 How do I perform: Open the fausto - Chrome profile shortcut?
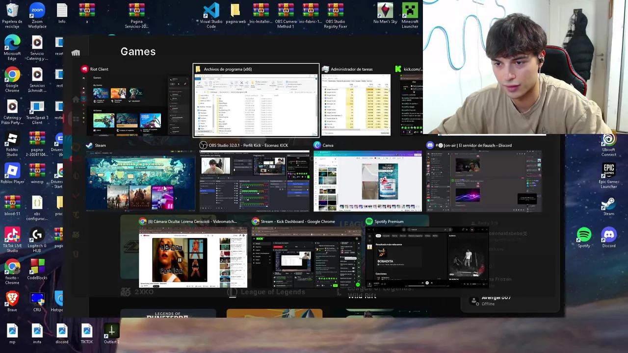click(12, 273)
